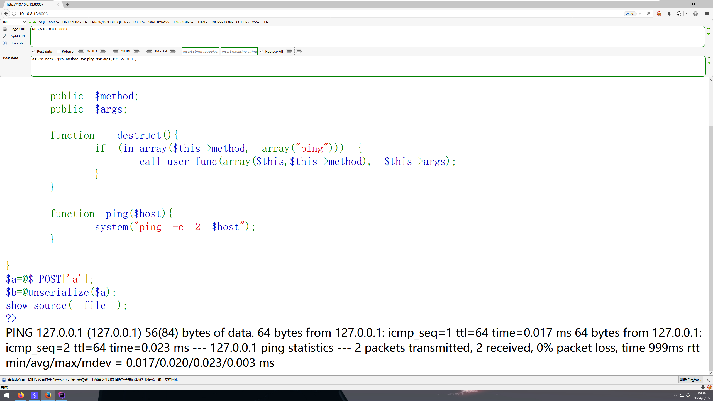Click the Refresh Firefox notification button
Viewport: 713px width, 401px height.
[691, 380]
